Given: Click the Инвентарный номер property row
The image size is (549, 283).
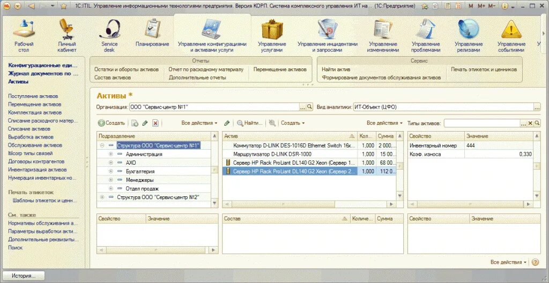Looking at the screenshot, I should click(x=471, y=146).
